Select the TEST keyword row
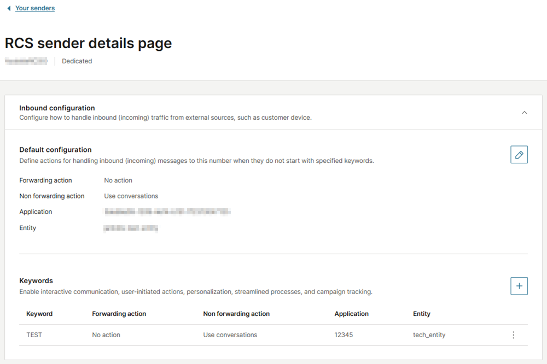 click(34, 334)
